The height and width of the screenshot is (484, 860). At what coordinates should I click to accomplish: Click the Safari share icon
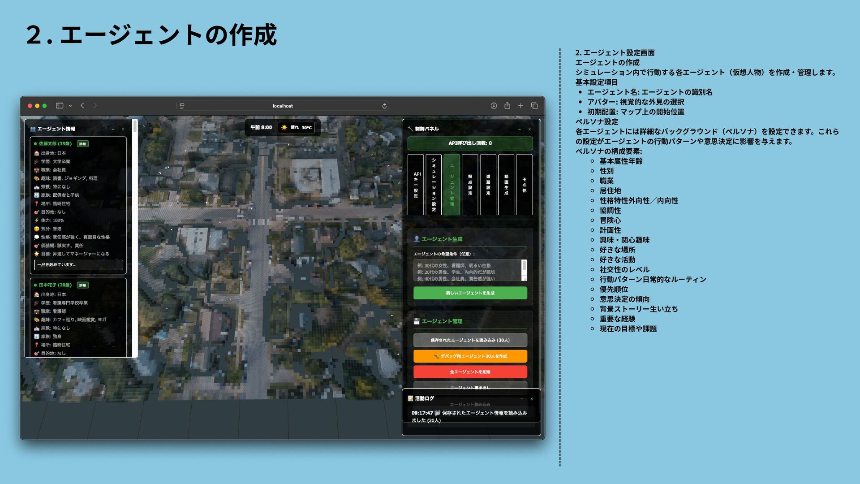(507, 106)
